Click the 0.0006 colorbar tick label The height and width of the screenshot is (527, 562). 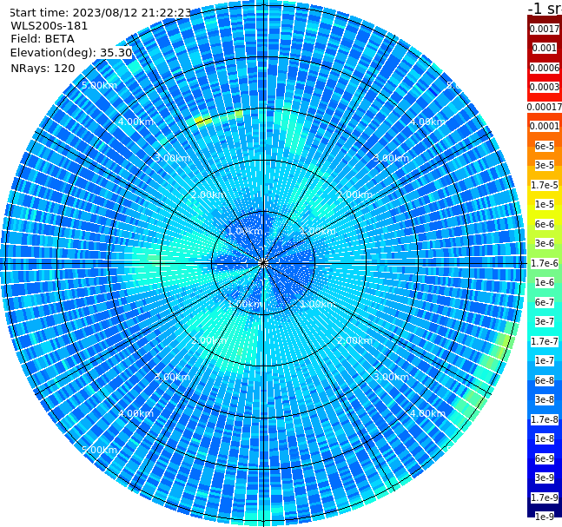click(x=545, y=68)
